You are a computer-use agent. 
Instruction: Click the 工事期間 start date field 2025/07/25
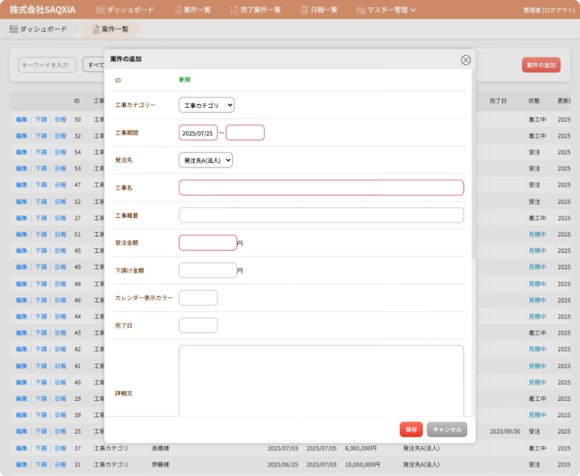pyautogui.click(x=198, y=133)
